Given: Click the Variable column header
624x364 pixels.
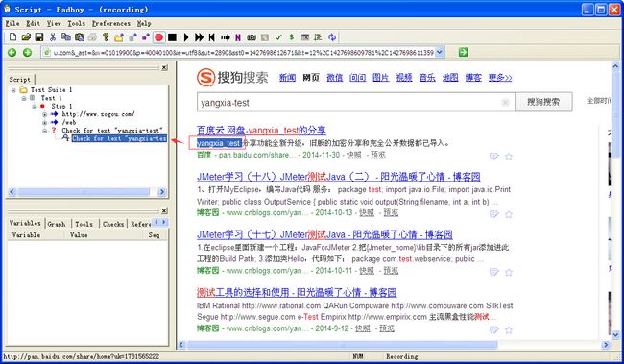Looking at the screenshot, I should [36, 235].
